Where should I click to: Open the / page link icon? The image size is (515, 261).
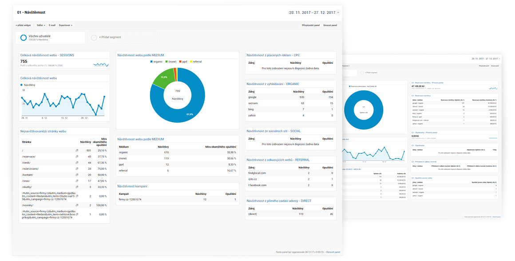[x=77, y=151]
